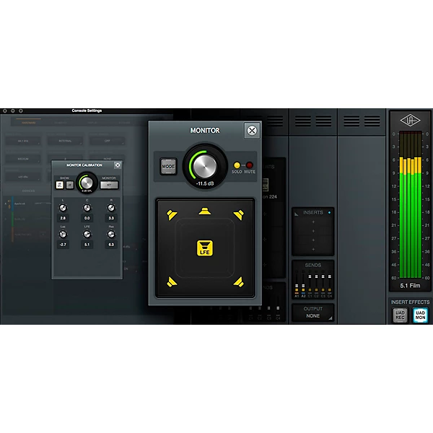This screenshot has width=433, height=433.
Task: Close the Monitor popup window
Action: point(252,131)
